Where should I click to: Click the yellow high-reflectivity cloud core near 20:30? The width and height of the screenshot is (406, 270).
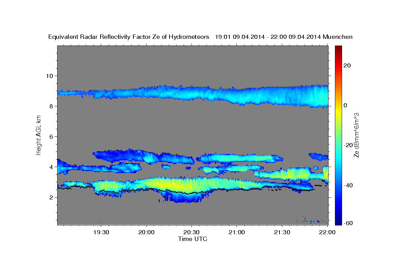(176, 185)
